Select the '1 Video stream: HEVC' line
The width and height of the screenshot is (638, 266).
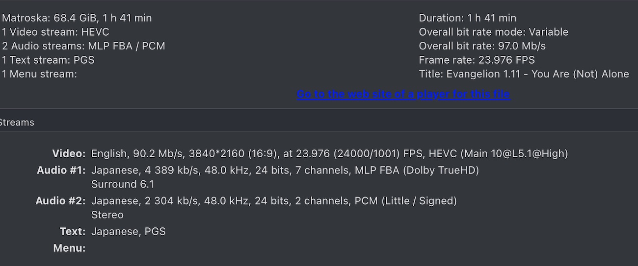click(x=55, y=32)
